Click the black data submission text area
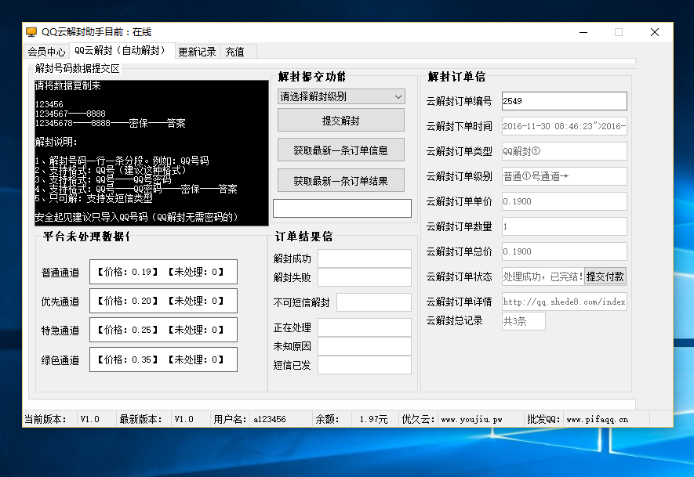 click(151, 153)
